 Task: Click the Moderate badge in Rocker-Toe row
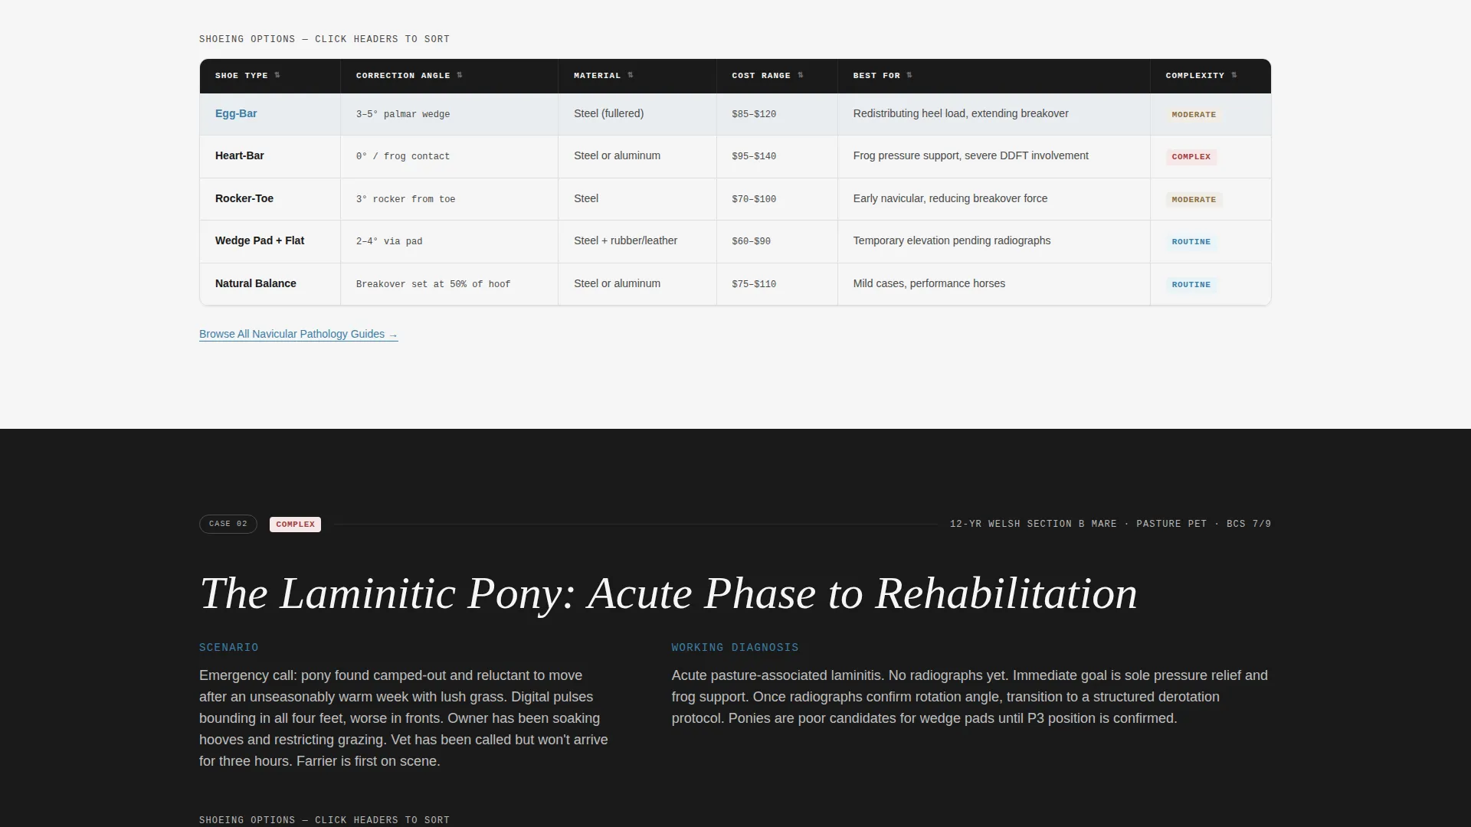[1194, 199]
